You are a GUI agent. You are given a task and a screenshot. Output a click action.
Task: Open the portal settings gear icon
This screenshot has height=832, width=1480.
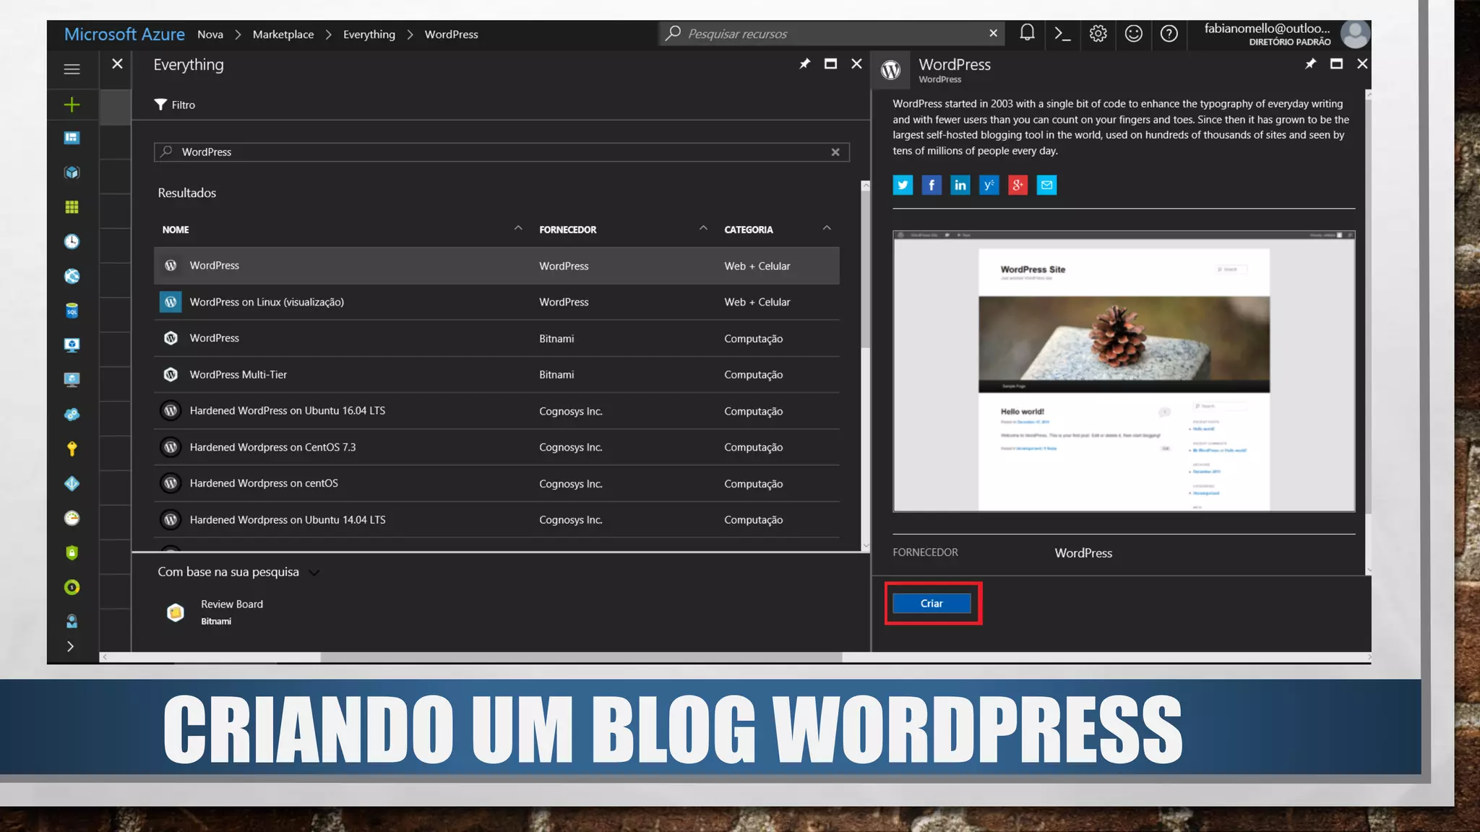pyautogui.click(x=1098, y=33)
